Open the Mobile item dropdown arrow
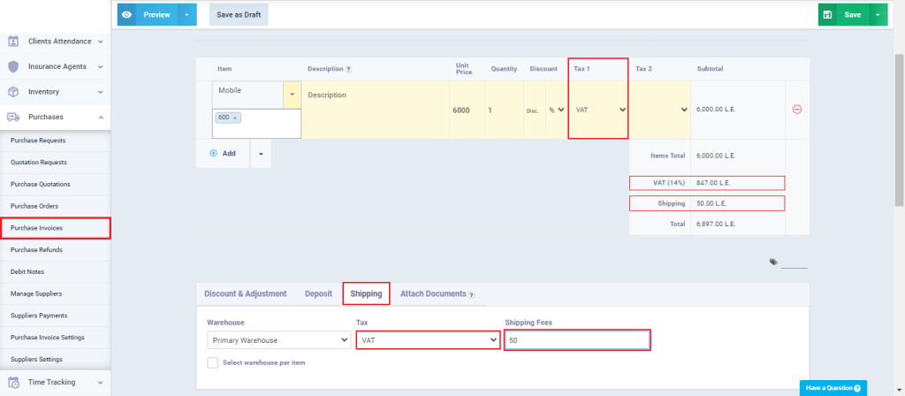This screenshot has width=905, height=396. 292,95
